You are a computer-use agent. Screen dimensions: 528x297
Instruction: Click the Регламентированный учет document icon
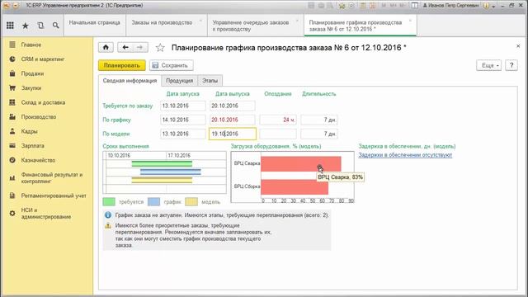(12, 196)
